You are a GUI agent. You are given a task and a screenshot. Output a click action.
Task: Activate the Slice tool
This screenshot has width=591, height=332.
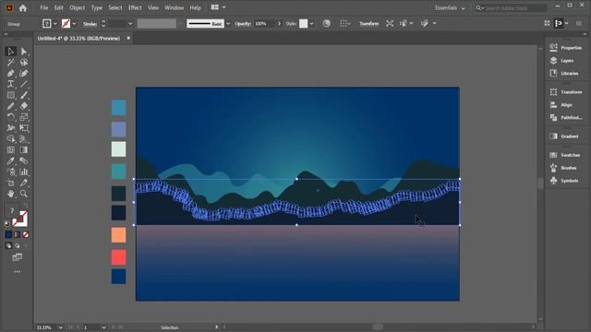point(24,183)
